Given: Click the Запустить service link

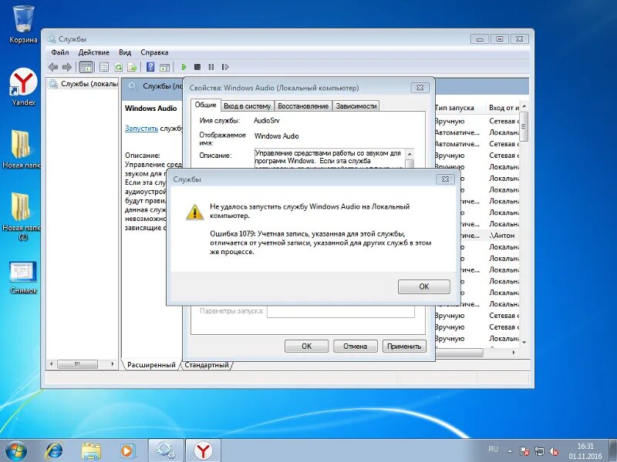Looking at the screenshot, I should (x=141, y=128).
